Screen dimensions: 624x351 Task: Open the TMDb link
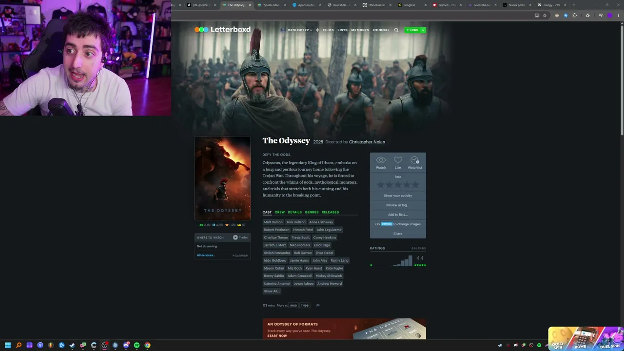click(305, 306)
